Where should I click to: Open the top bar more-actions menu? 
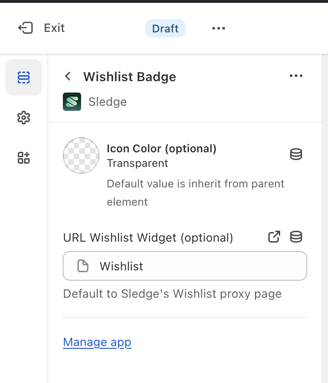(x=219, y=28)
